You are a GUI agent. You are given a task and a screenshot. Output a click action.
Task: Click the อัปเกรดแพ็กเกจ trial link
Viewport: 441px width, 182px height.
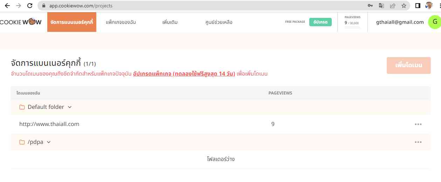(184, 74)
